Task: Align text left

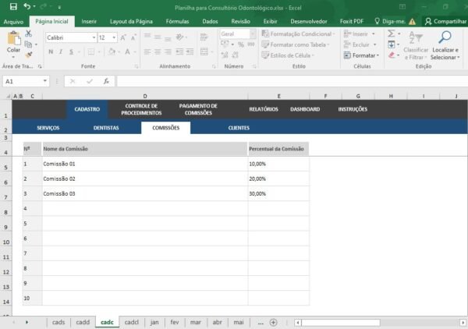Action: pyautogui.click(x=147, y=52)
